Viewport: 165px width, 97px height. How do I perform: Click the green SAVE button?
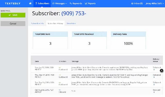[13, 15]
